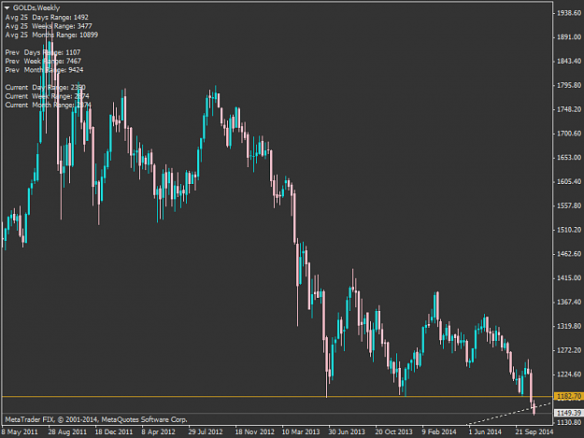Screen dimensions: 584x438
Task: Click the 1795.80 price scale value
Action: pos(569,85)
